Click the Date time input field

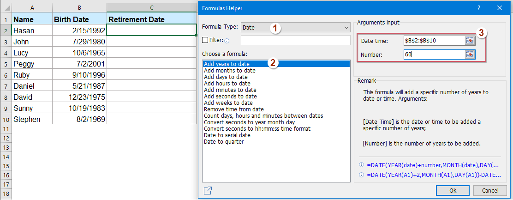pos(433,41)
